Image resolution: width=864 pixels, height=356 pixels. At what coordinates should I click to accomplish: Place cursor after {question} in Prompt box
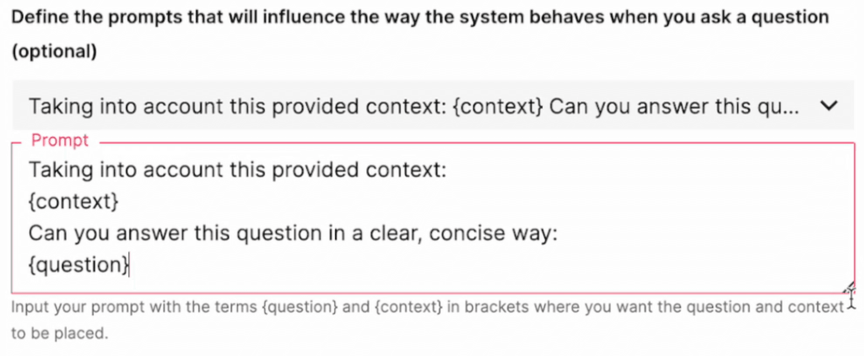(129, 265)
